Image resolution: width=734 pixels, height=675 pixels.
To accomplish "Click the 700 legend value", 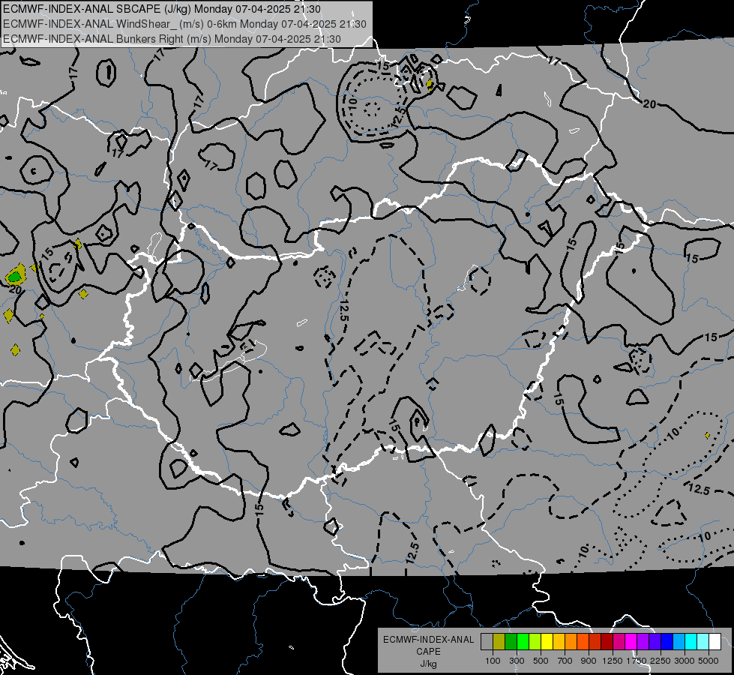I will pos(565,661).
